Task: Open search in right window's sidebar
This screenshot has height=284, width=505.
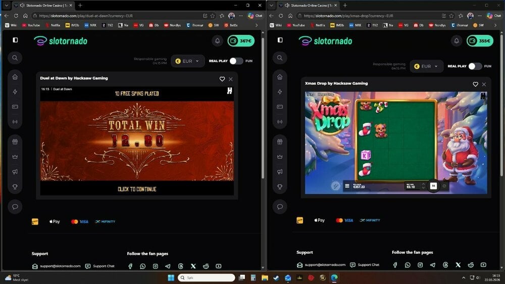Action: (280, 58)
